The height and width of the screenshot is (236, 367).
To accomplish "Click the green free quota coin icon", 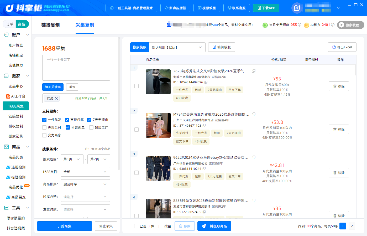I will click(x=265, y=25).
